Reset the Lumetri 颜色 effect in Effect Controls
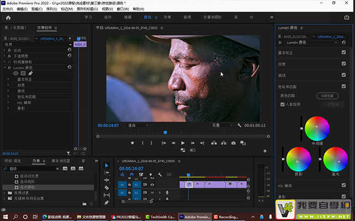355x221 pixels. tap(69, 67)
